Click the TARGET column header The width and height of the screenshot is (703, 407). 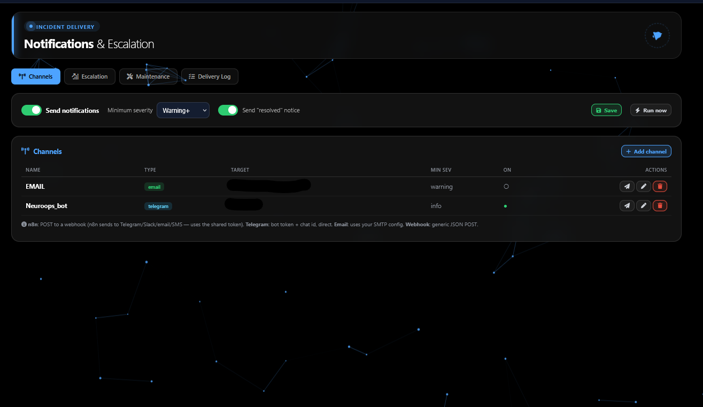tap(240, 170)
